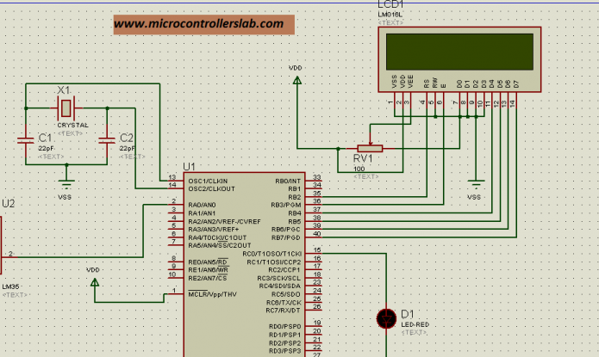Viewport: 599px width, 357px height.
Task: Click the RC7/RX/DT pin name
Action: pyautogui.click(x=283, y=311)
